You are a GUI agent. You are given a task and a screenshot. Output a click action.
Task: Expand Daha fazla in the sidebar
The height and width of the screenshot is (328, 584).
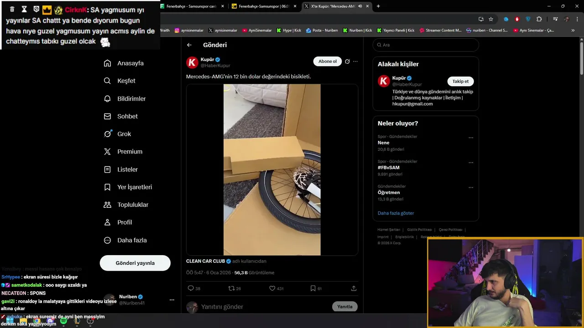click(125, 240)
